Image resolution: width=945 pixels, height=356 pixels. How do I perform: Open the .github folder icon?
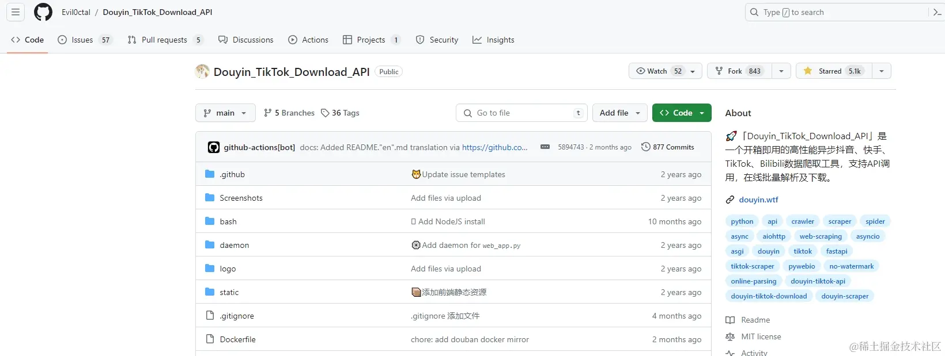(210, 174)
